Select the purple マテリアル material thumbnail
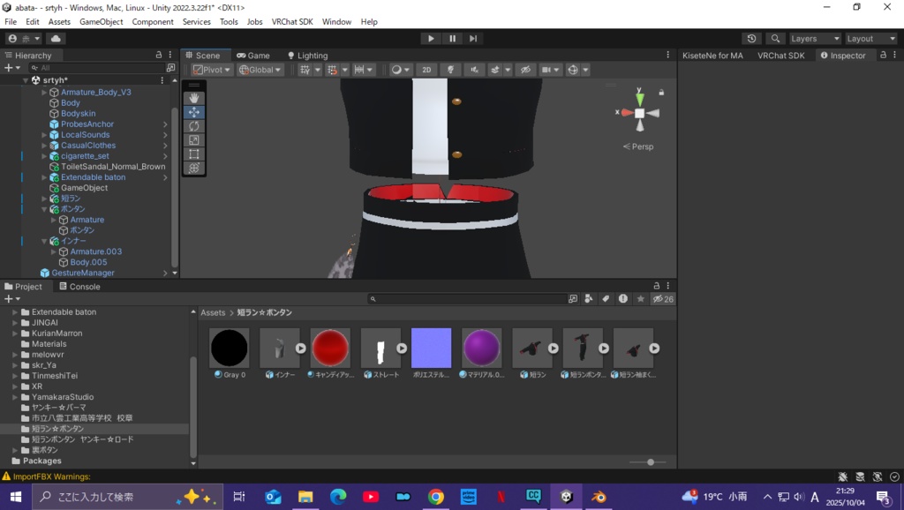Image resolution: width=904 pixels, height=510 pixels. [481, 348]
